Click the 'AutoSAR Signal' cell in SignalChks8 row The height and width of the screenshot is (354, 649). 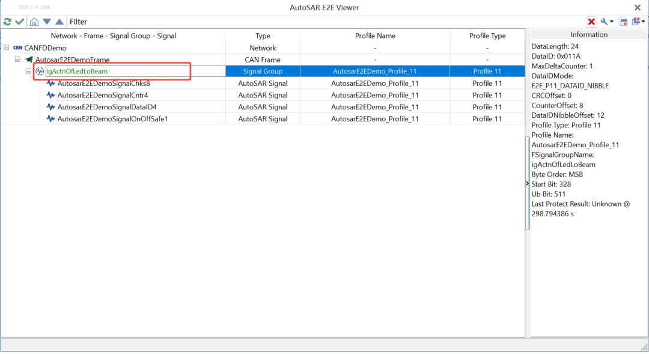(x=263, y=83)
